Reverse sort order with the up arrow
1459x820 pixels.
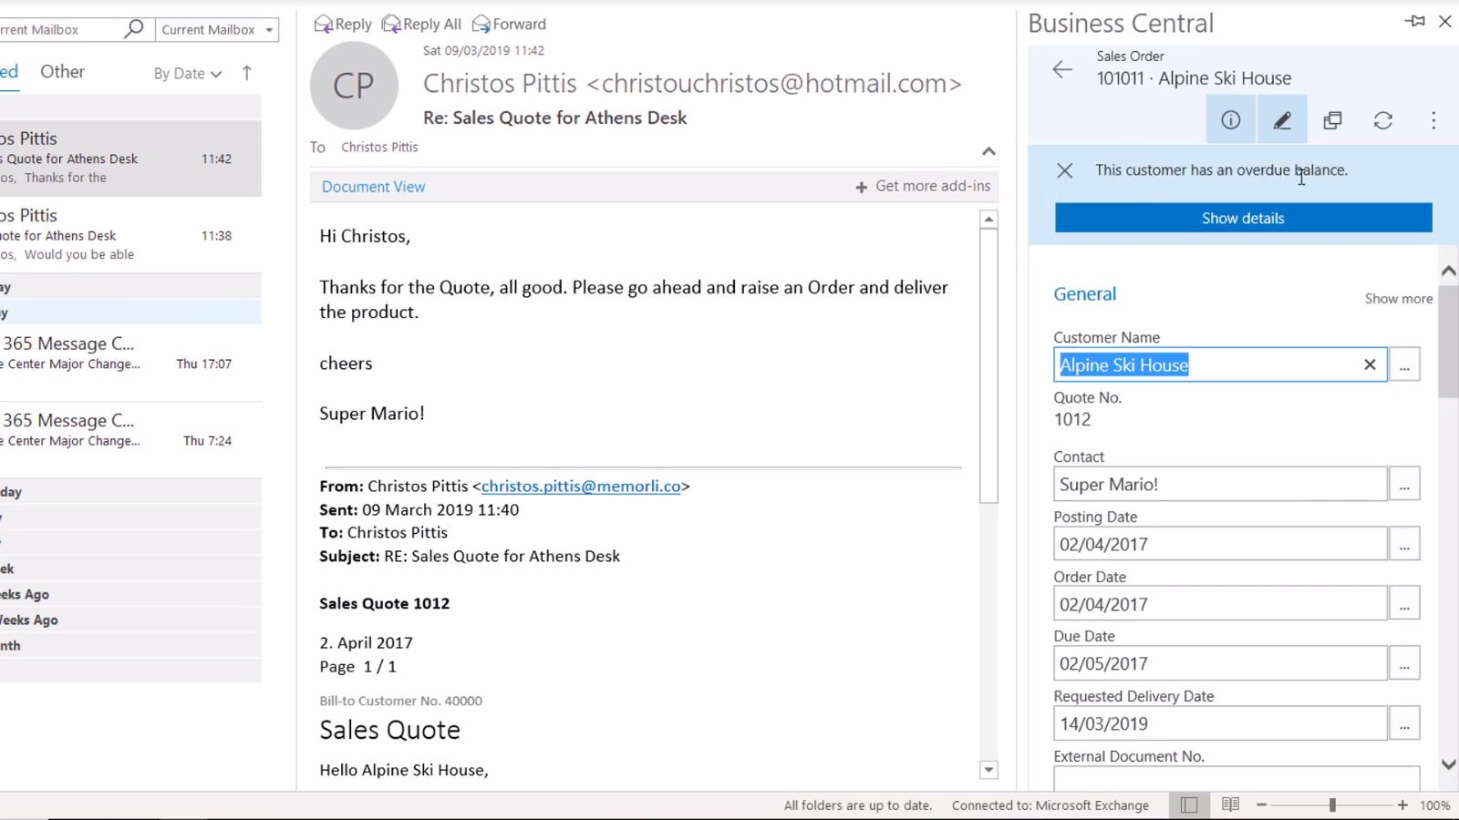pos(247,73)
